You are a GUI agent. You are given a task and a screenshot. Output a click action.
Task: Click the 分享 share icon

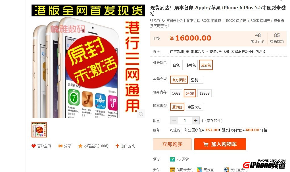click(60, 146)
